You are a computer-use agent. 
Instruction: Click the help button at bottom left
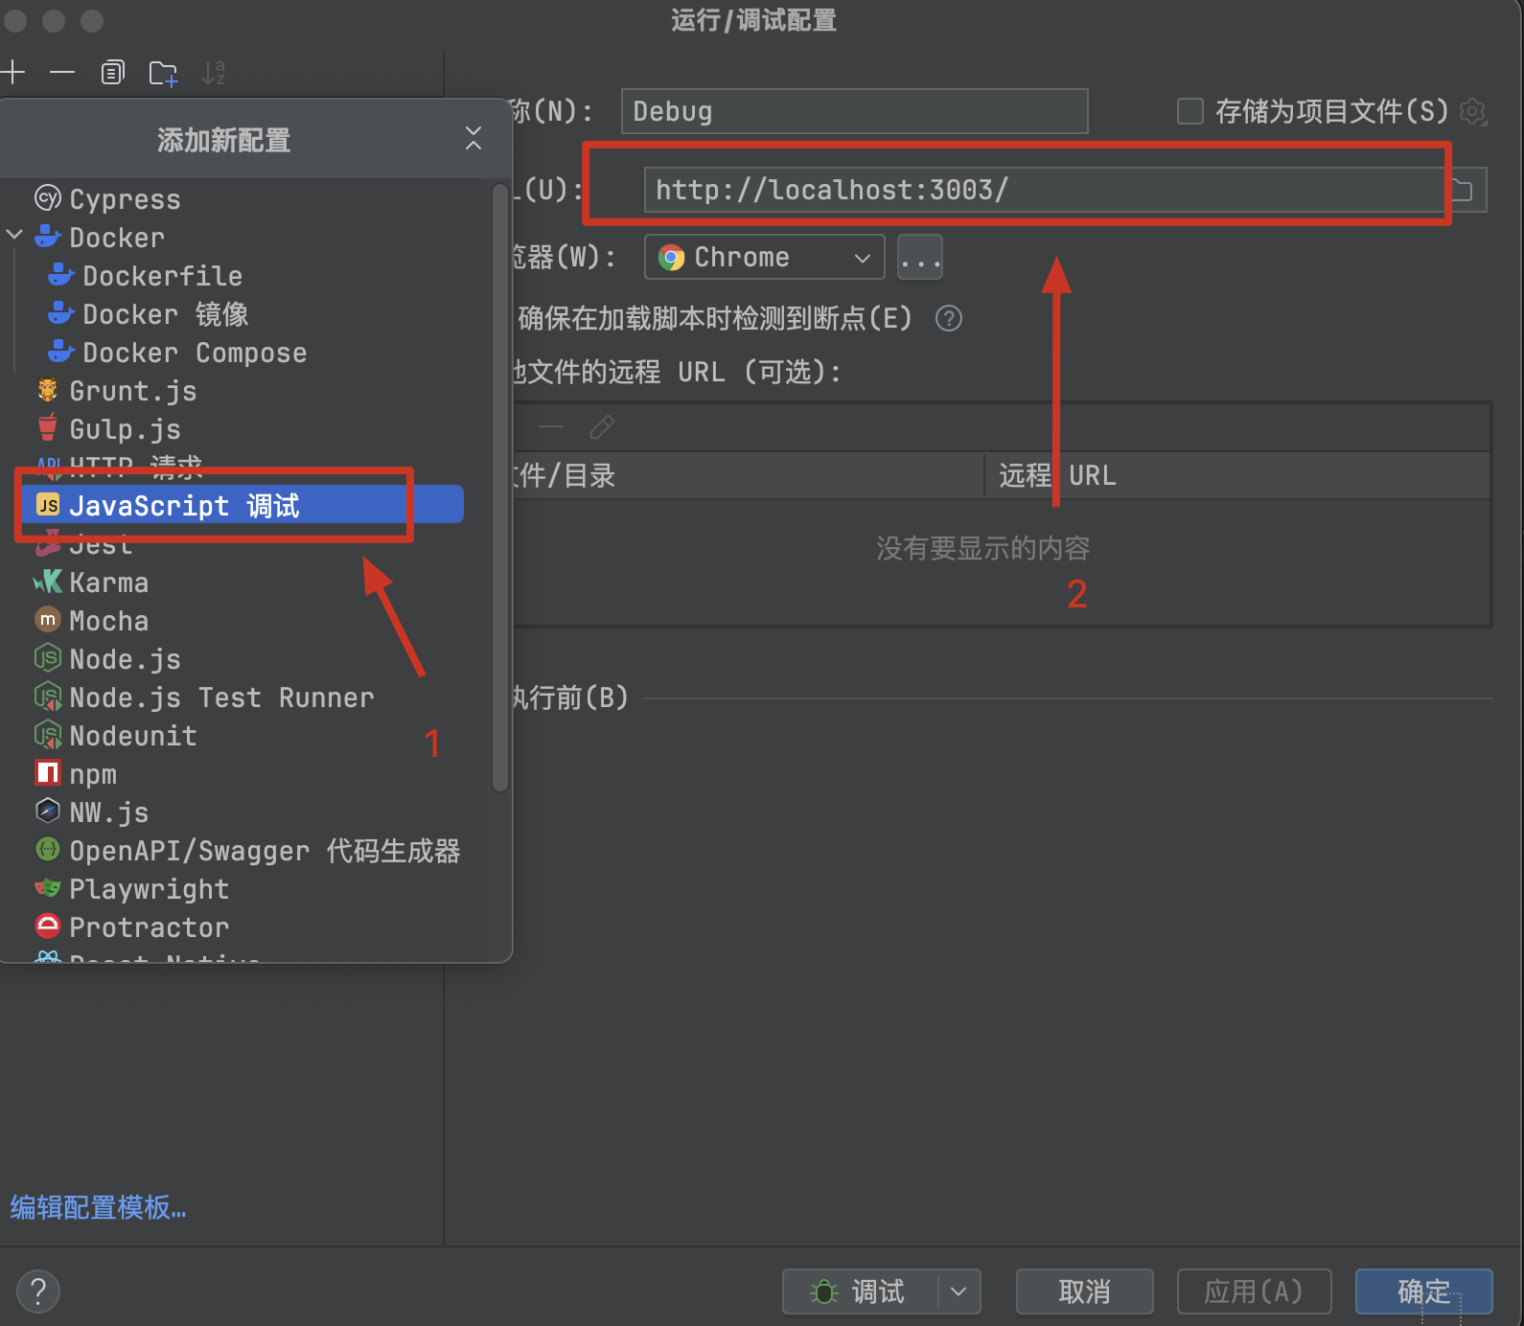point(38,1292)
